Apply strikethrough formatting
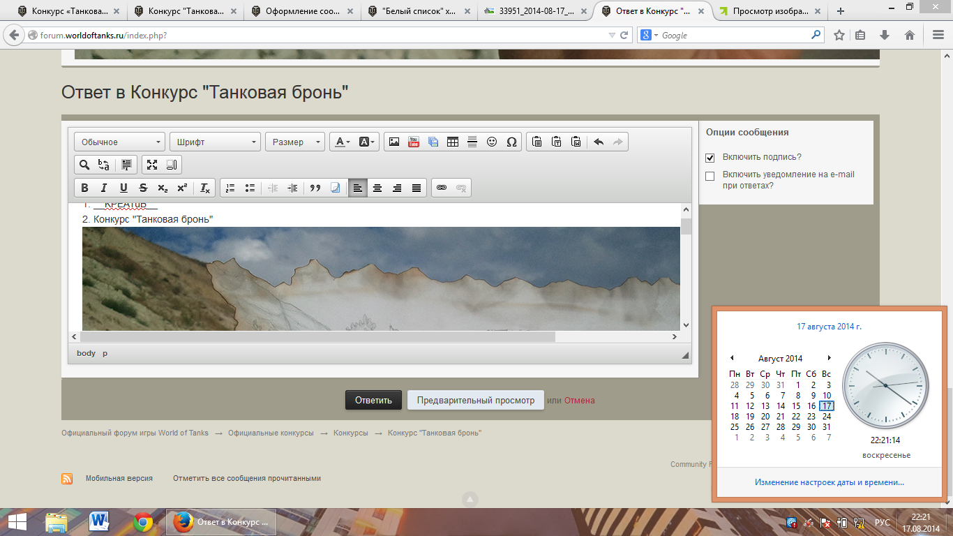Viewport: 953px width, 536px height. point(143,188)
